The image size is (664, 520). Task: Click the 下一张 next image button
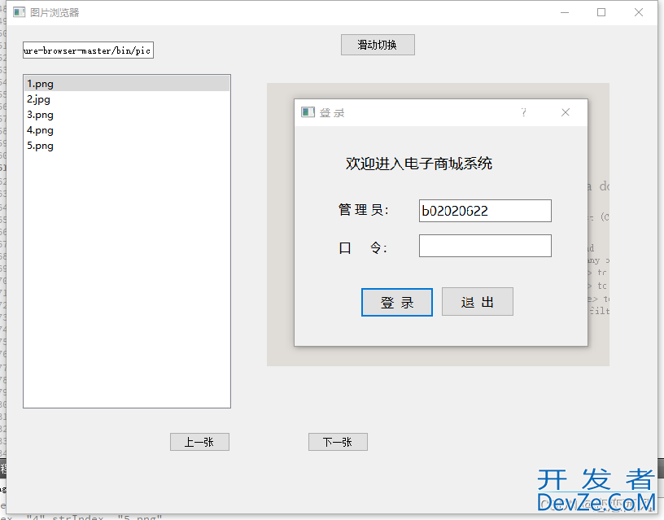(x=338, y=442)
